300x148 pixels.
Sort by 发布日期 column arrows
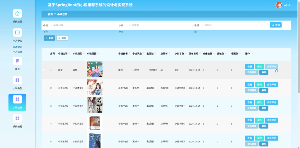200,54
